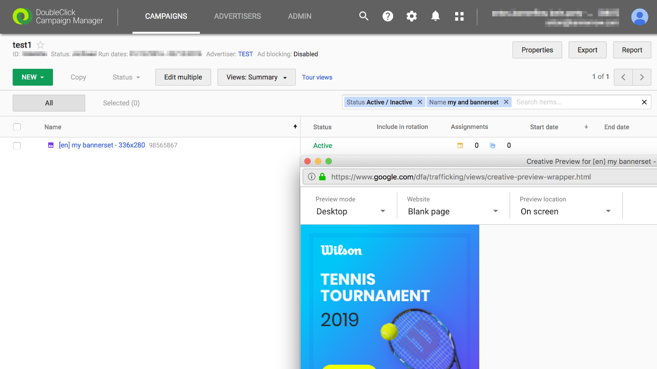
Task: Click the 1 of 1 page indicator
Action: (x=601, y=76)
